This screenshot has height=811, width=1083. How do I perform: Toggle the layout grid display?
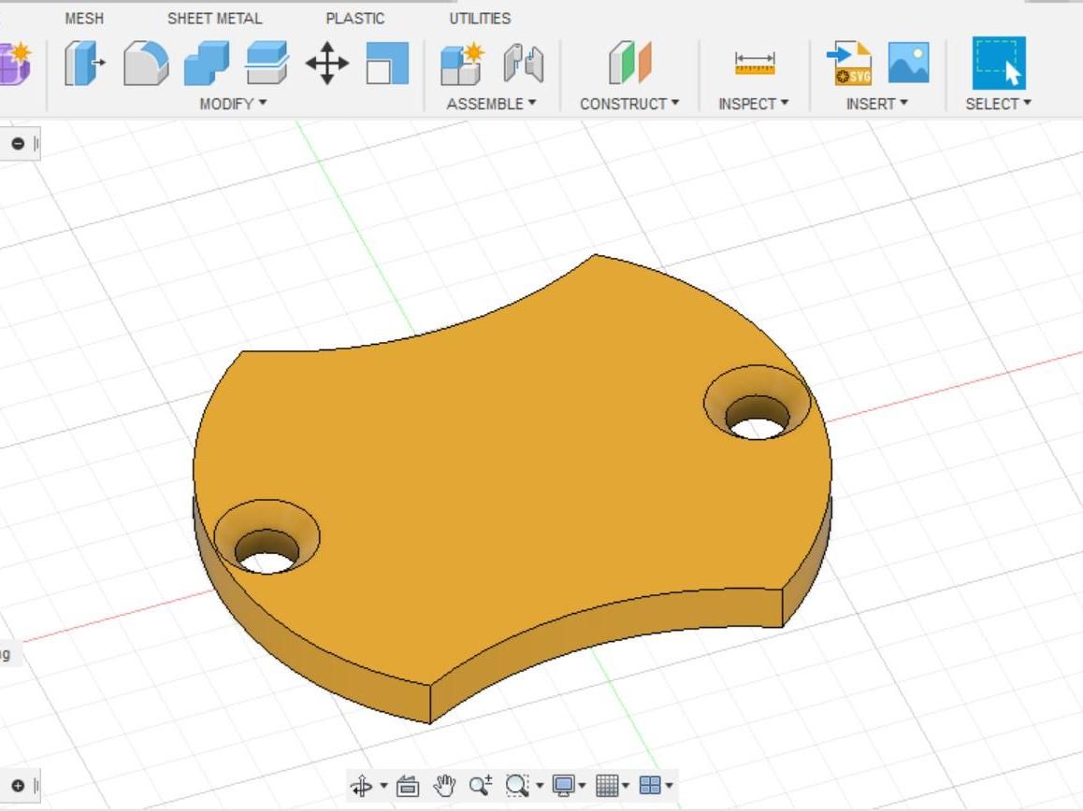tap(605, 785)
